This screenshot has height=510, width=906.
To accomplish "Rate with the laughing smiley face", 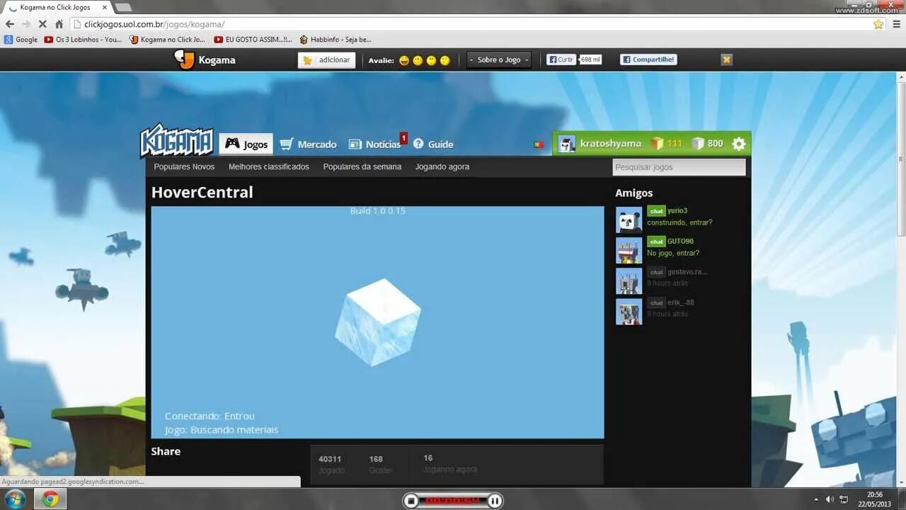I will pos(404,60).
